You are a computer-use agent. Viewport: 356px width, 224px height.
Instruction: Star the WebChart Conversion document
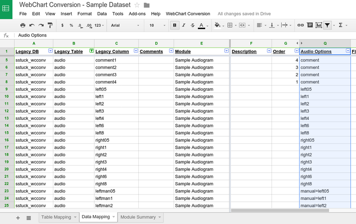pyautogui.click(x=137, y=5)
